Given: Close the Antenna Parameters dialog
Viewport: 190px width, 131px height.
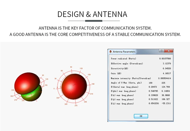Looking at the screenshot, I should 169,51.
